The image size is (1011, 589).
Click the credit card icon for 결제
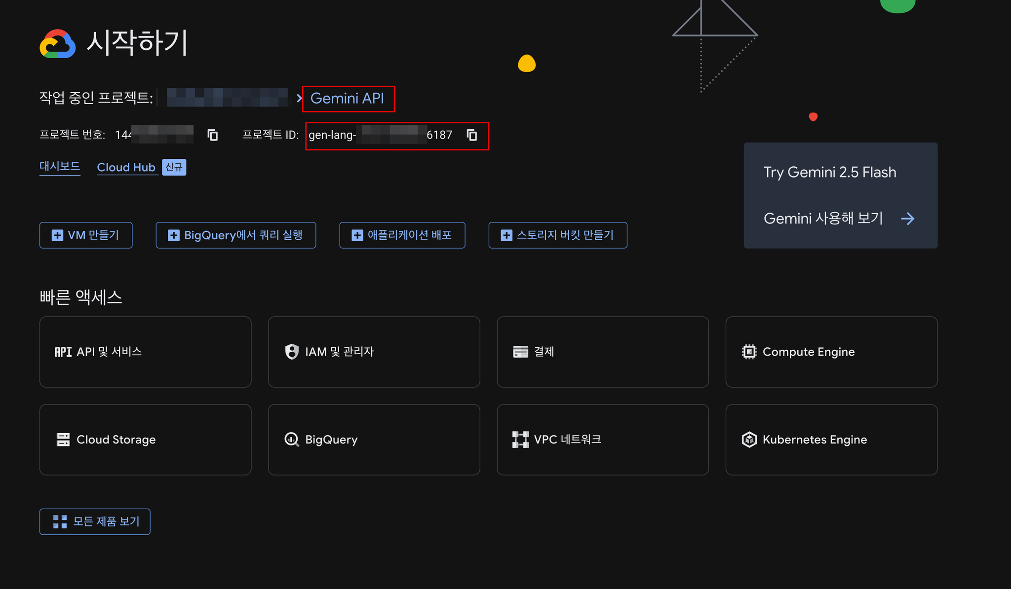tap(520, 352)
